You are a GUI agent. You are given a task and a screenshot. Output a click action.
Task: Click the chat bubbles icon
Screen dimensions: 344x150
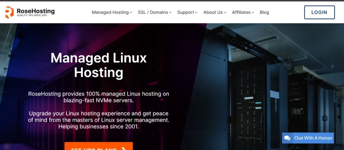pyautogui.click(x=287, y=138)
